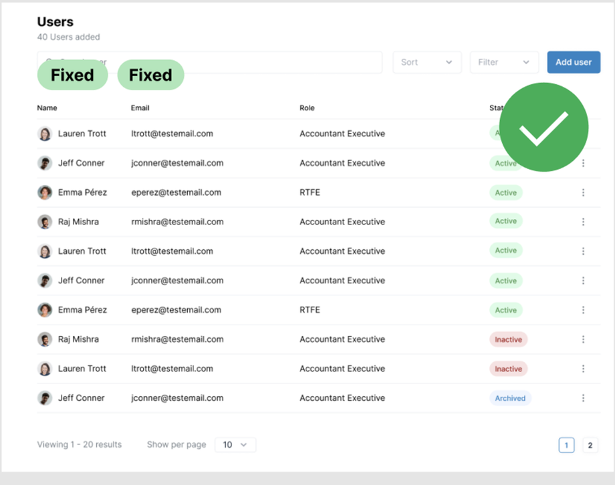Click Lauren Trott's avatar in the first row
Screen dimensions: 615x485
(x=45, y=134)
